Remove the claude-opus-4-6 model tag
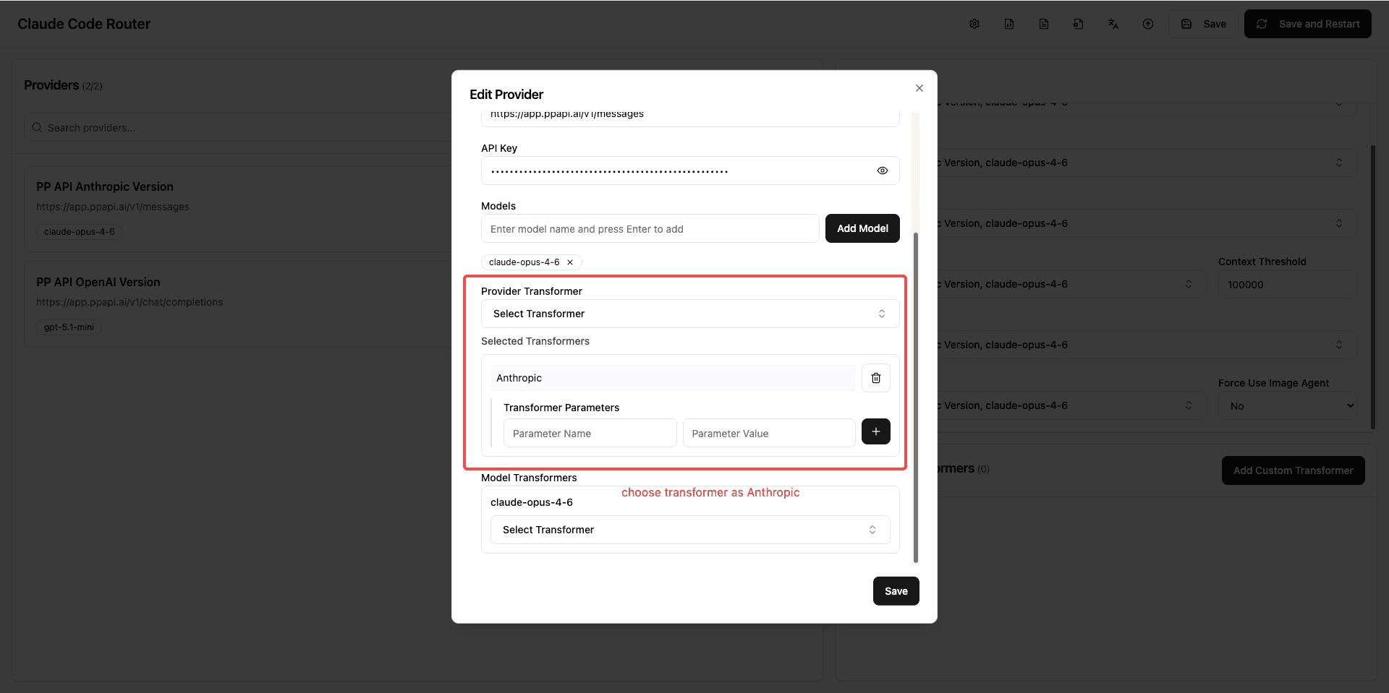Viewport: 1389px width, 693px height. pyautogui.click(x=569, y=262)
